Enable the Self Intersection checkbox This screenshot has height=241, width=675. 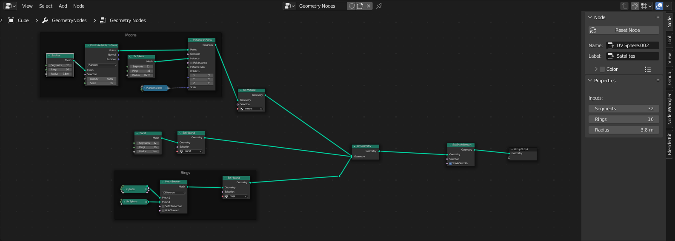pyautogui.click(x=163, y=206)
